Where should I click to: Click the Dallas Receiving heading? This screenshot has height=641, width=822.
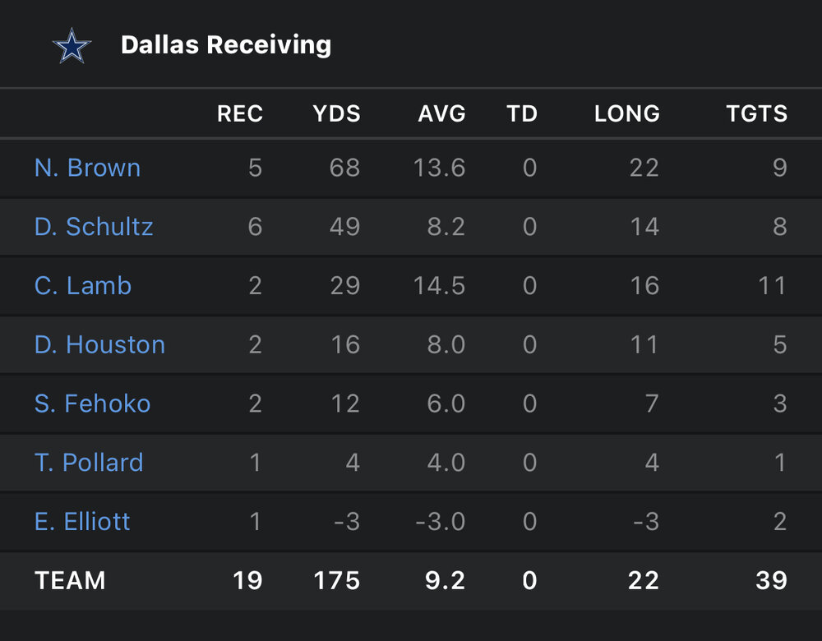[x=226, y=45]
